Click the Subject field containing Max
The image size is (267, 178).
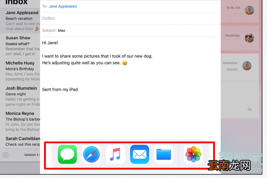tap(131, 30)
